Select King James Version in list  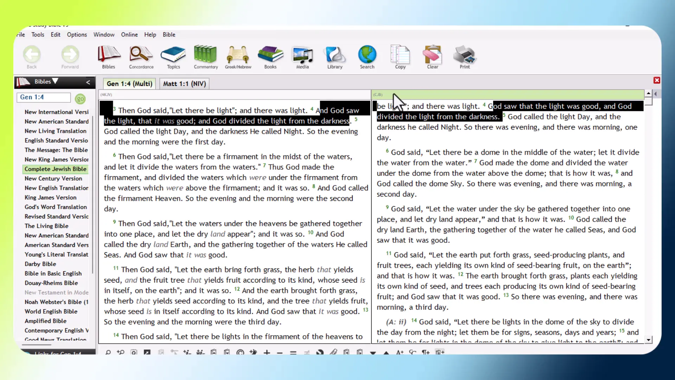click(51, 197)
